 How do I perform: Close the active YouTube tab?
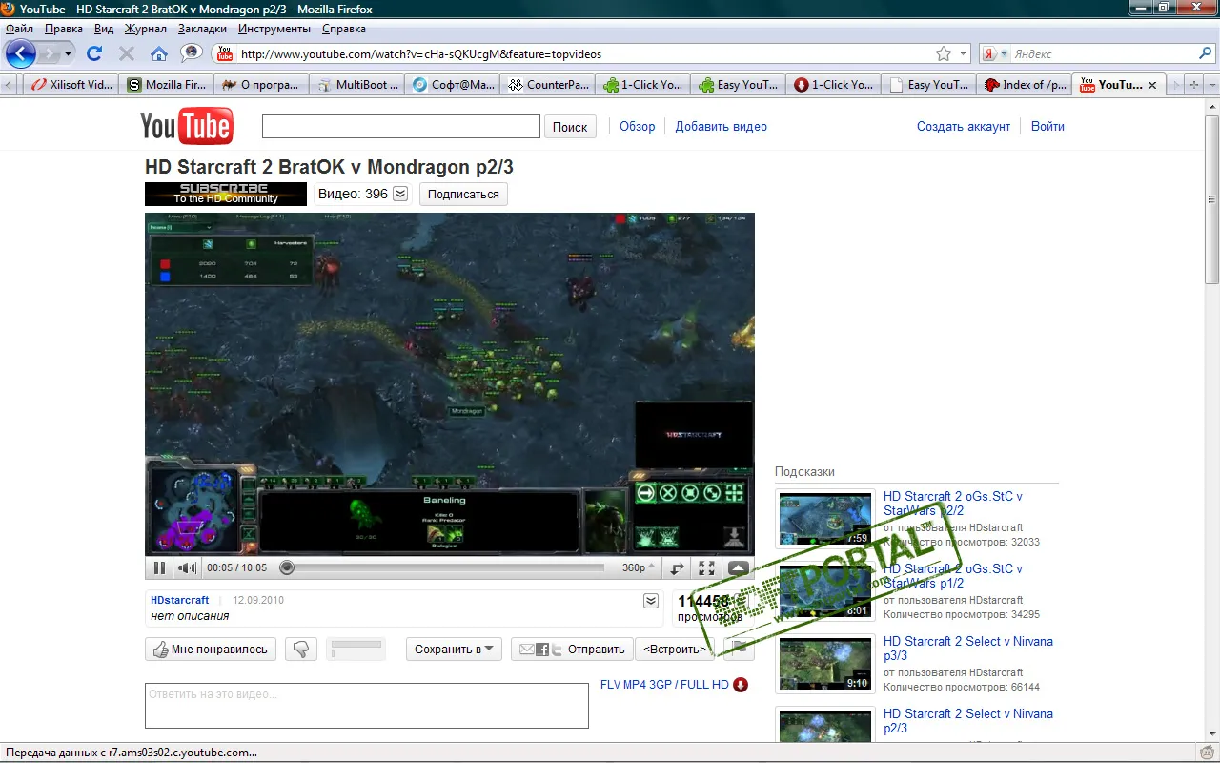pyautogui.click(x=1151, y=85)
